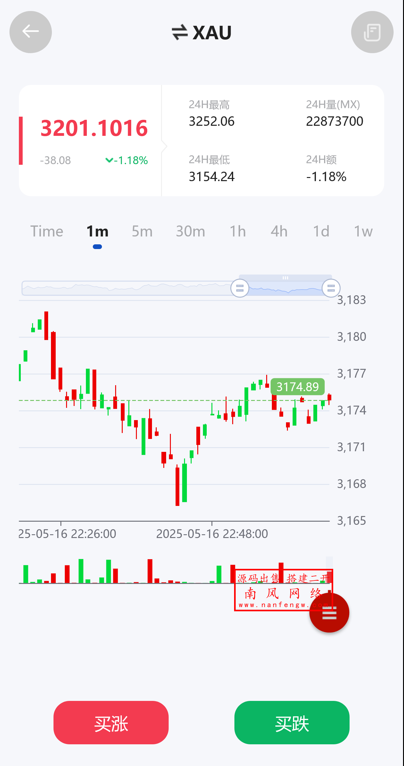
Task: Select the 1w interval tab
Action: [363, 232]
